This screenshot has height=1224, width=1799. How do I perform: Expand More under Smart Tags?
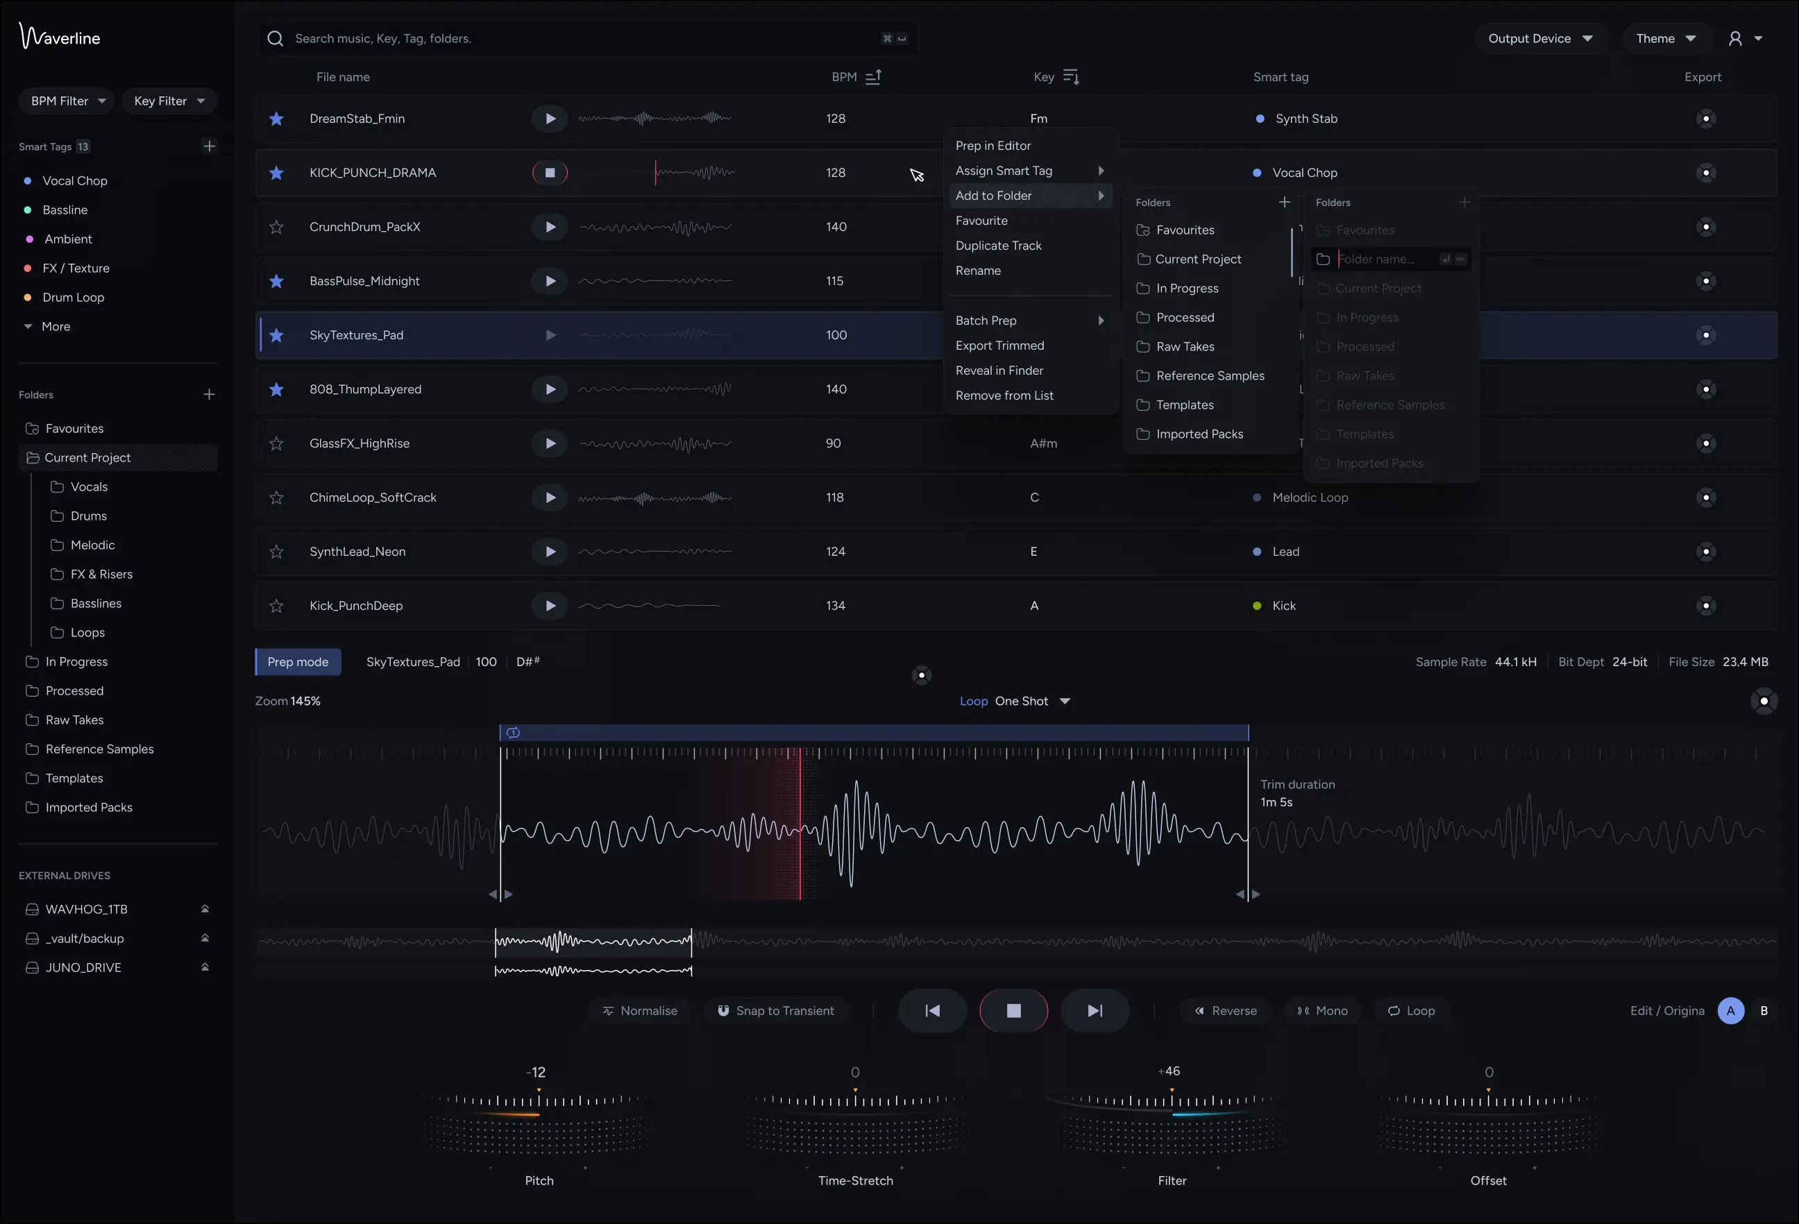[x=48, y=325]
